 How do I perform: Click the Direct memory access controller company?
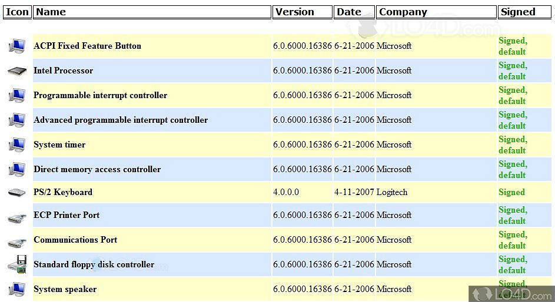394,170
